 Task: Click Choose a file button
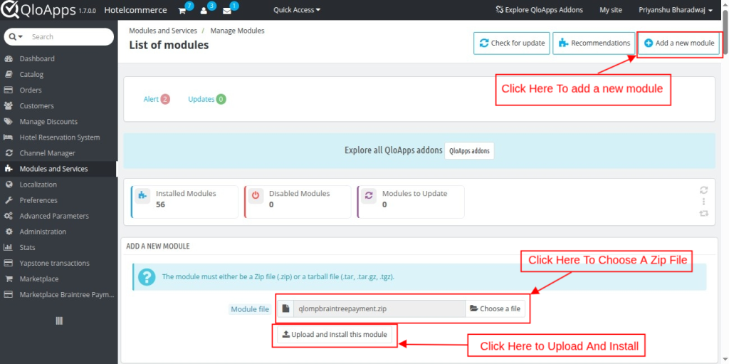495,308
